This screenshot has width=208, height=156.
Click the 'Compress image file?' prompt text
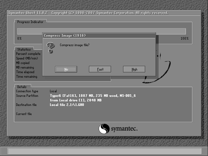click(x=75, y=45)
